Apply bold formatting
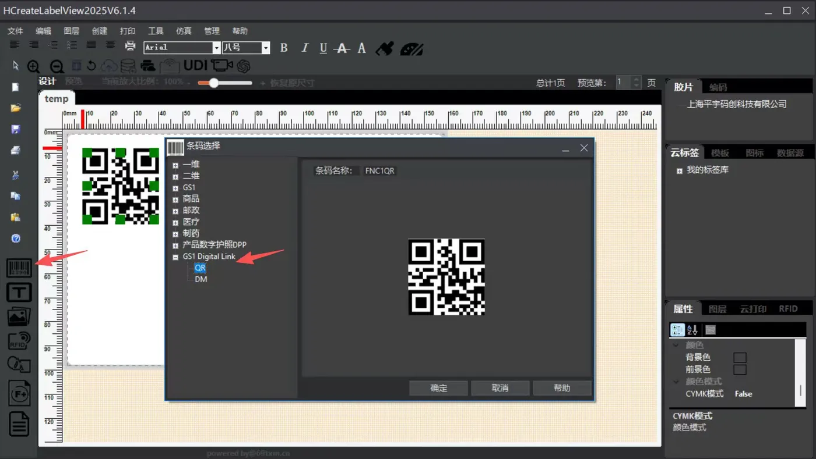This screenshot has width=816, height=459. [x=284, y=48]
